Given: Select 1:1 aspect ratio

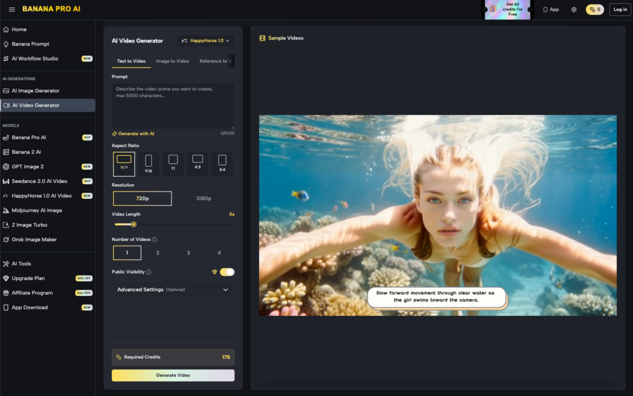Looking at the screenshot, I should tap(173, 164).
